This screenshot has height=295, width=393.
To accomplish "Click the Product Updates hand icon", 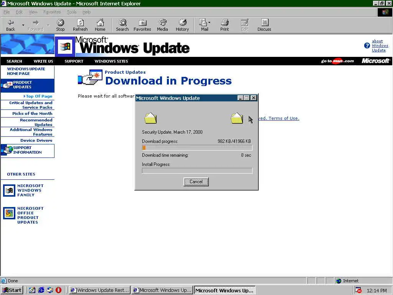I will point(90,78).
